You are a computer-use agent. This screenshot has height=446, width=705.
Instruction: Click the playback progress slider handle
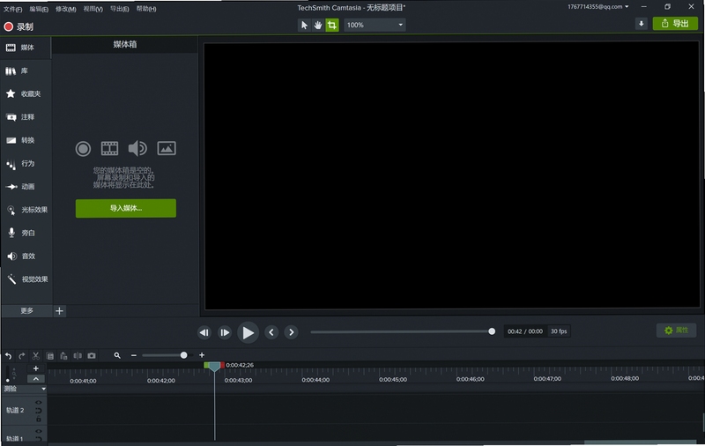(492, 331)
